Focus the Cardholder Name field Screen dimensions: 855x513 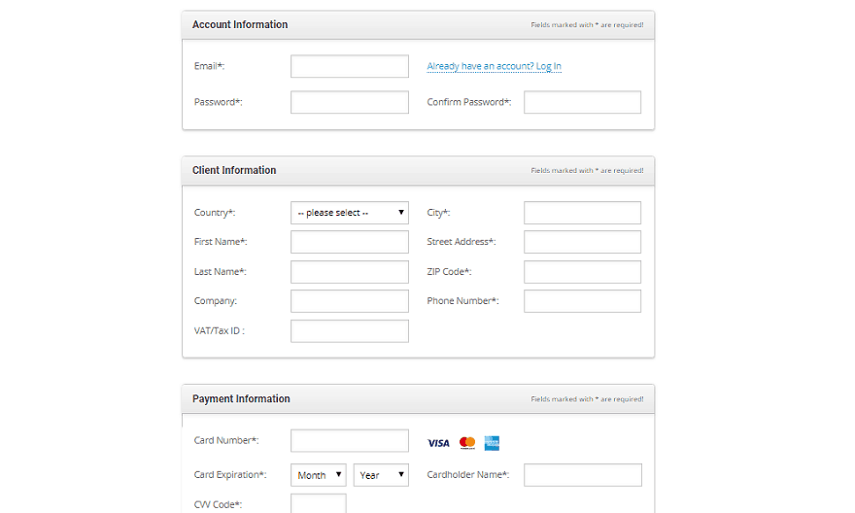coord(582,475)
